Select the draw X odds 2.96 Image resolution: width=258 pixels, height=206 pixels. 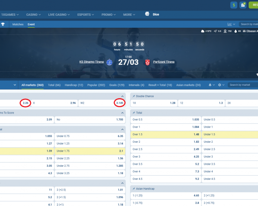click(54, 103)
